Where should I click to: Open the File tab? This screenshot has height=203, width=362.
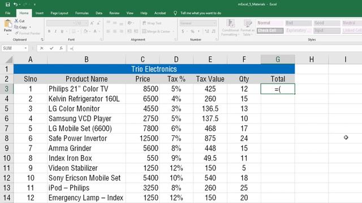click(7, 13)
